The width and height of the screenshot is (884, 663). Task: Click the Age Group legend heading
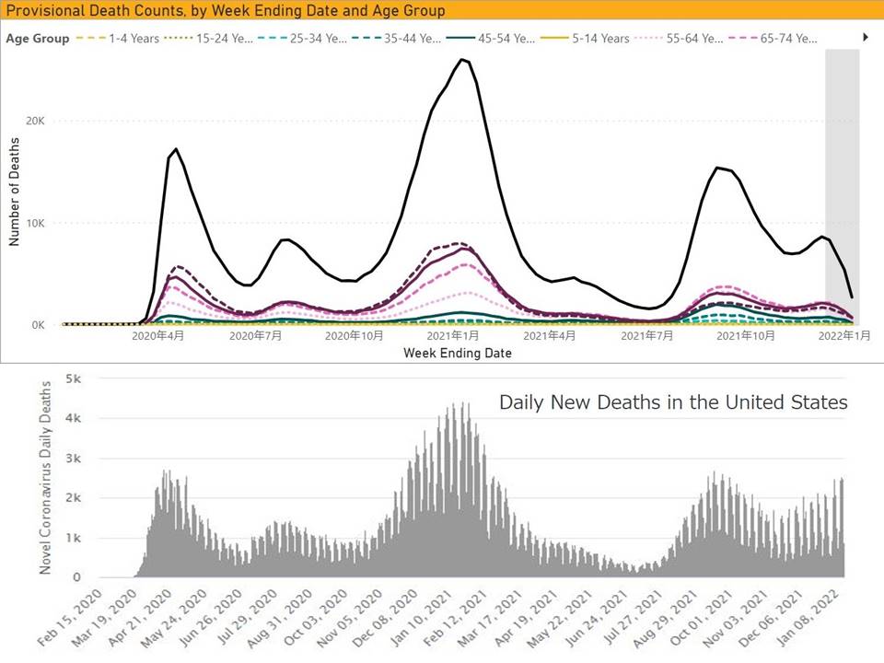point(37,39)
